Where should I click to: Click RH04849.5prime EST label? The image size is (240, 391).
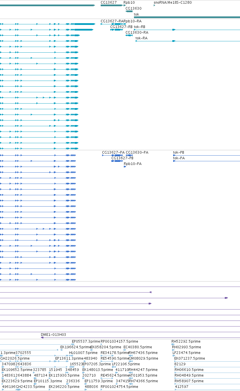coord(189,375)
